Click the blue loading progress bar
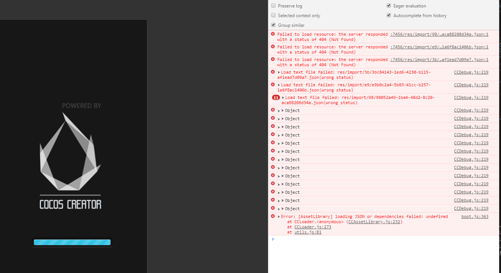501x273 pixels. pos(72,243)
